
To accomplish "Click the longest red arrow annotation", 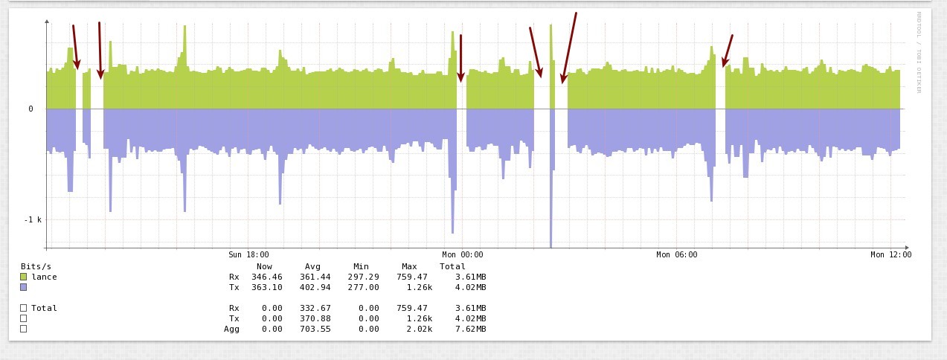I will 569,48.
